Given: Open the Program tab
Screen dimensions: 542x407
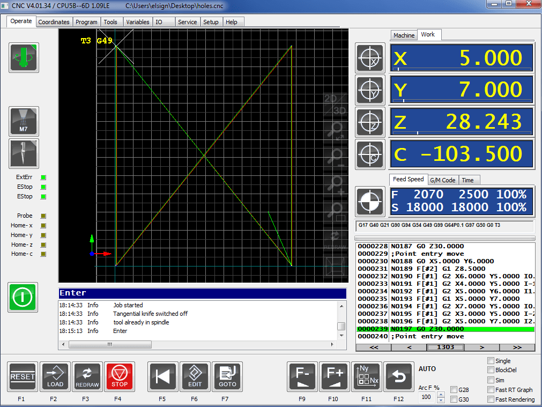Looking at the screenshot, I should click(x=86, y=22).
